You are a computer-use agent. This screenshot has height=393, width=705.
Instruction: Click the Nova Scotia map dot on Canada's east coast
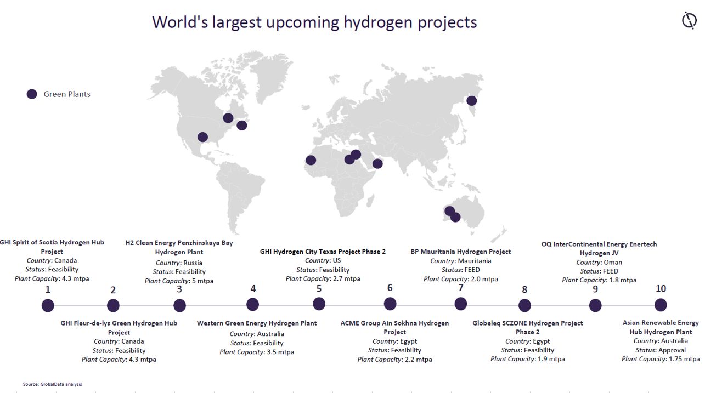point(241,126)
